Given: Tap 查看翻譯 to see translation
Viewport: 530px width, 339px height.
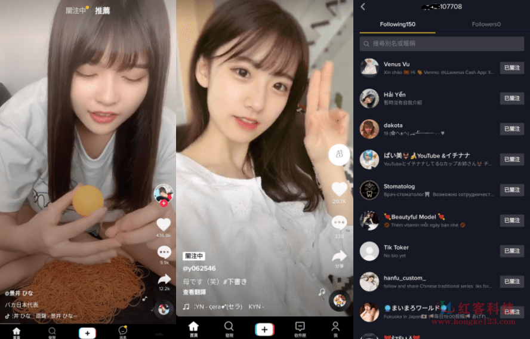Looking at the screenshot, I should [195, 292].
